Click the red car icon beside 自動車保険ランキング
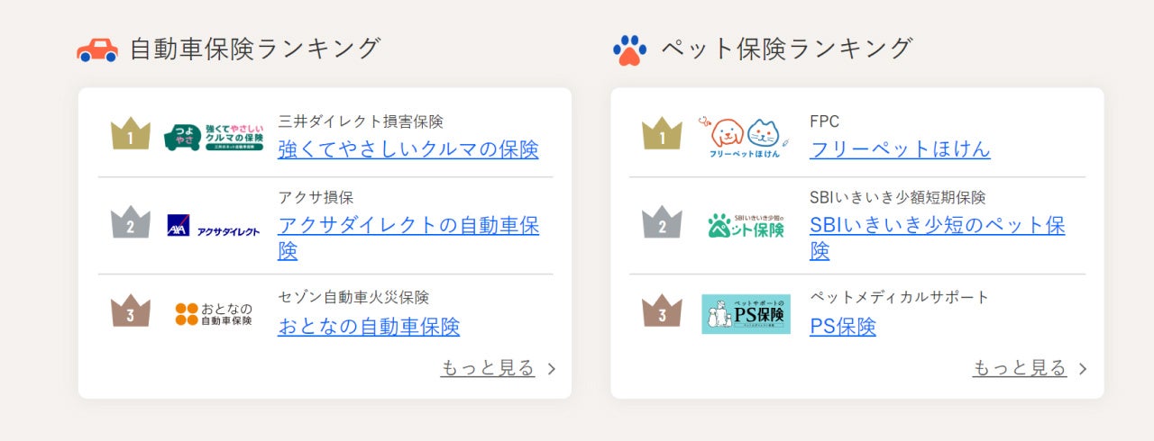This screenshot has height=441, width=1154. (97, 49)
